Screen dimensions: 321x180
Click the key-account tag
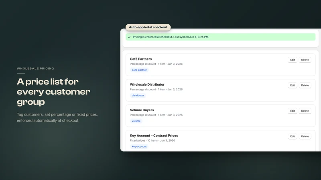tap(139, 146)
